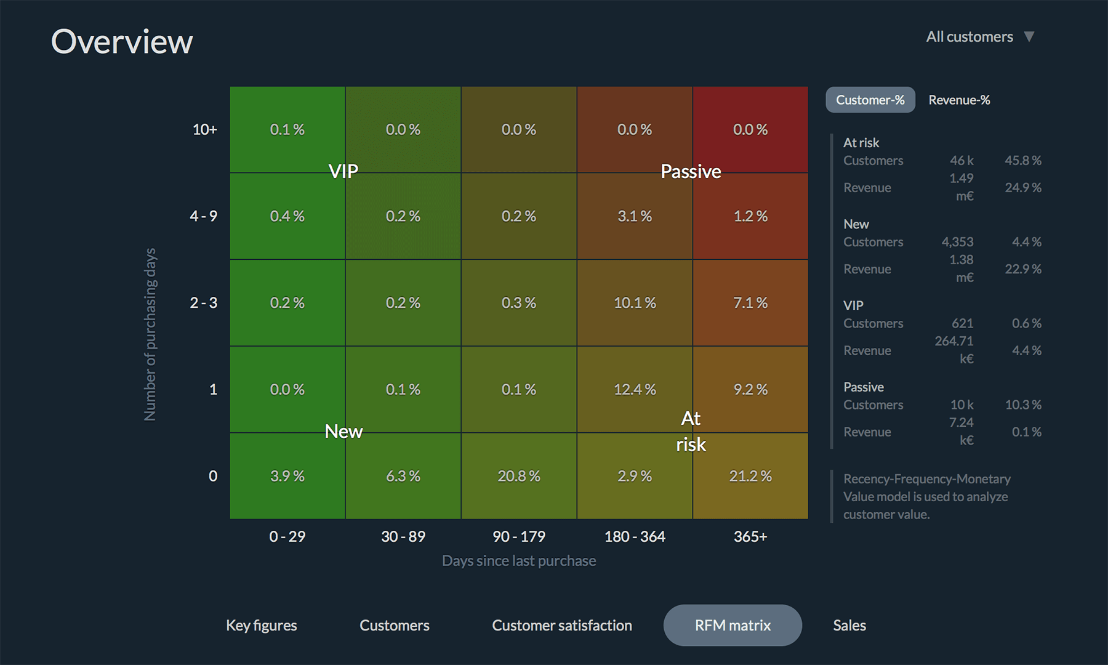Click the red 365+ cell showing 0.0%

(750, 129)
